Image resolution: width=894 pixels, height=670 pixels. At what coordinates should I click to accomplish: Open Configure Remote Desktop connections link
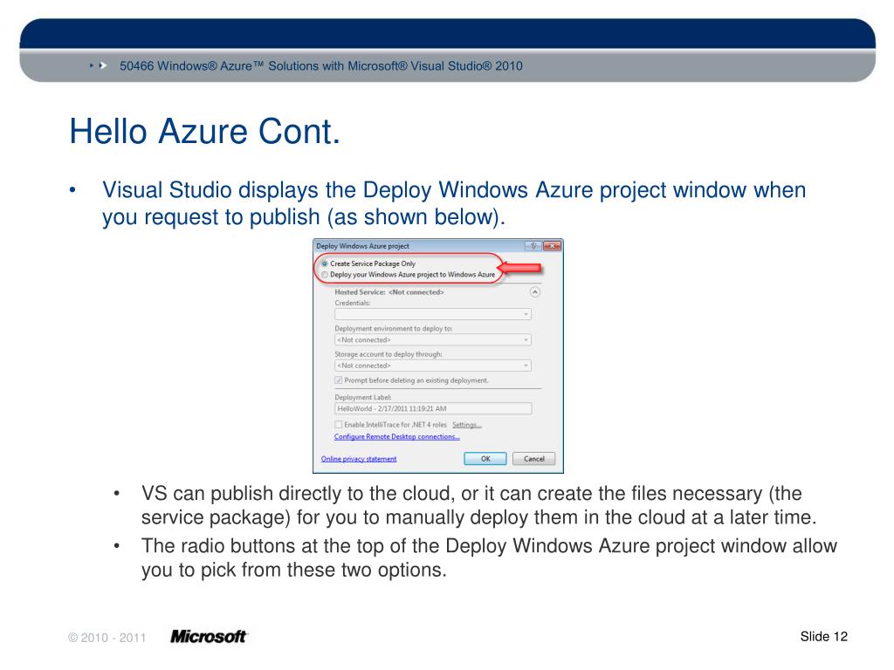(x=397, y=436)
